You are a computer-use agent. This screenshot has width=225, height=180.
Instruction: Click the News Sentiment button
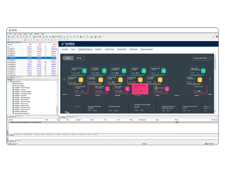click(x=147, y=49)
